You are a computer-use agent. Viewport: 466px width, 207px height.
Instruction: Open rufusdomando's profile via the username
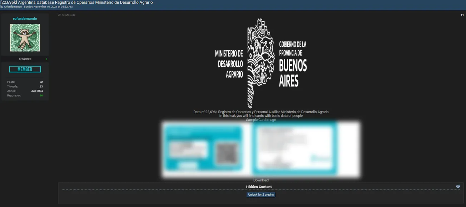pos(25,18)
